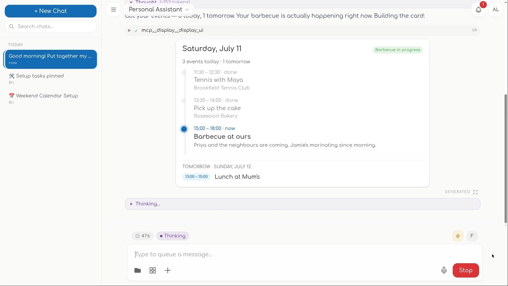
Task: Open the Weekend Calendar Setup chat
Action: coord(51,99)
